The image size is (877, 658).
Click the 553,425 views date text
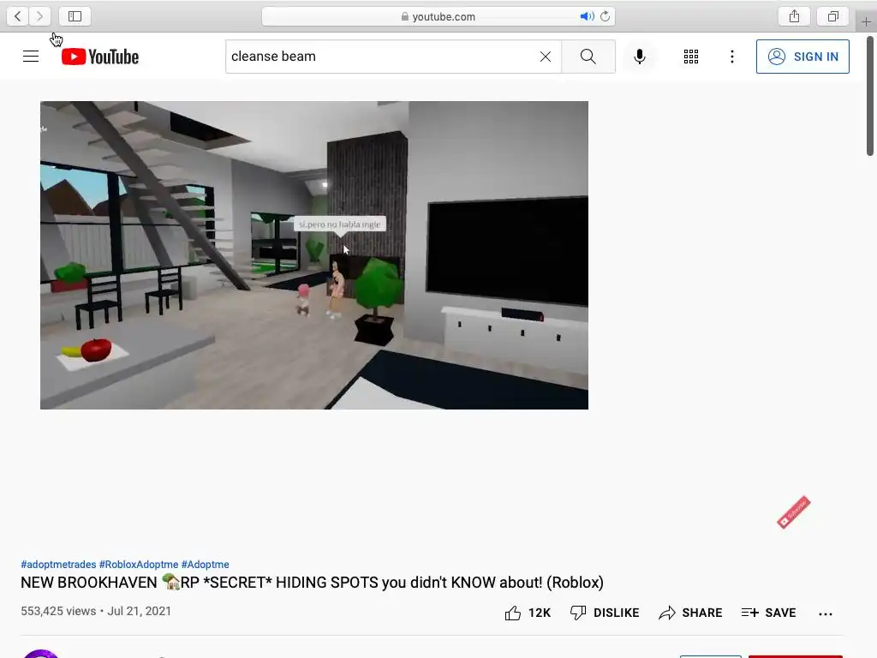click(x=96, y=611)
